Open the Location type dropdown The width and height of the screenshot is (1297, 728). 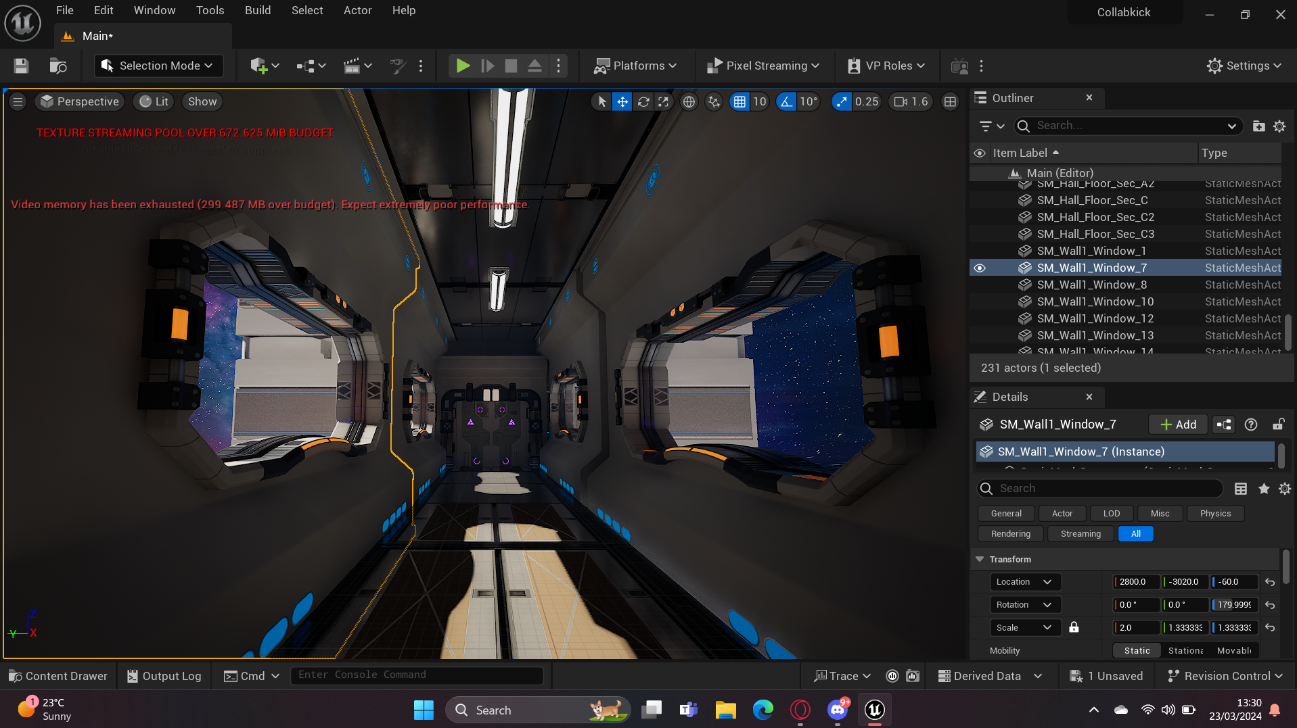(x=1024, y=582)
